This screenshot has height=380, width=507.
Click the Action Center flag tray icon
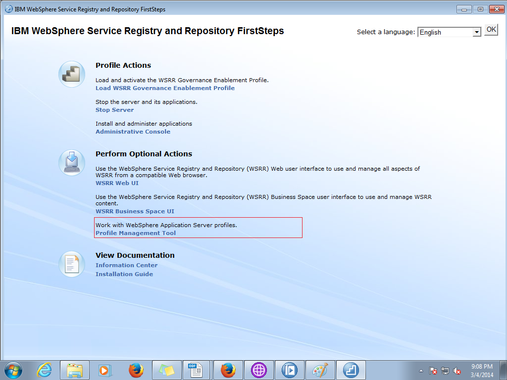[433, 371]
